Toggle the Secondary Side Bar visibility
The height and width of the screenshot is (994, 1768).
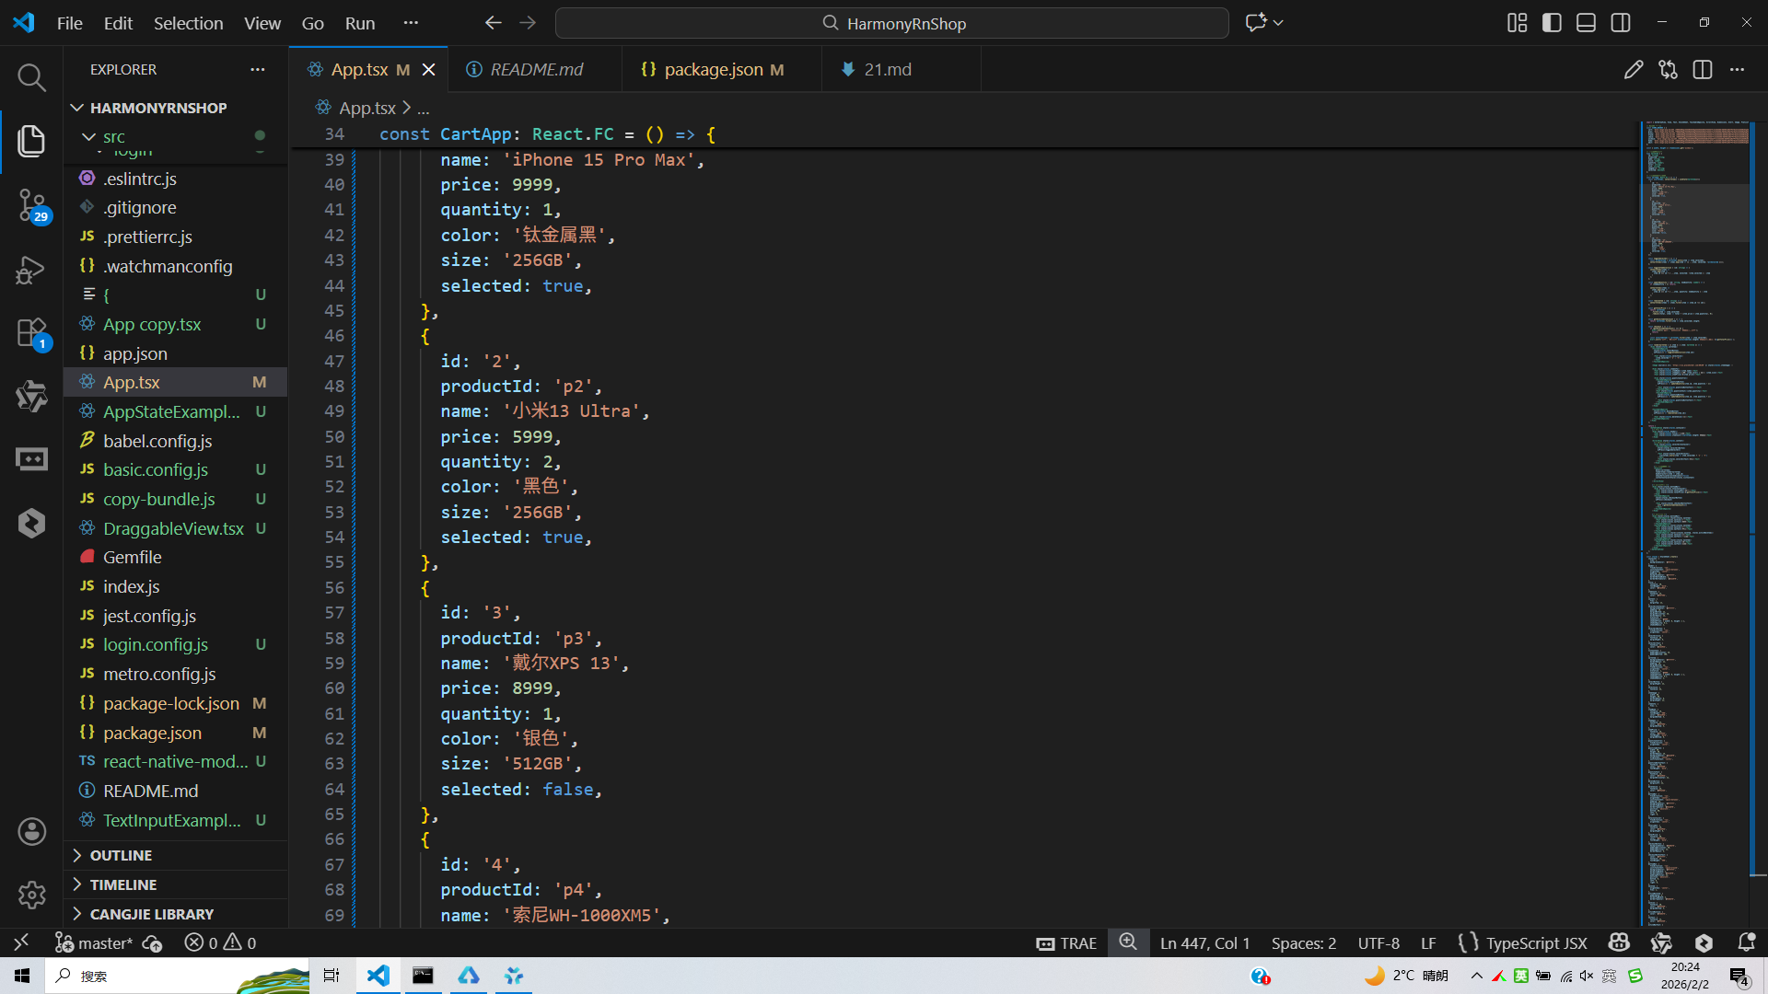(x=1621, y=23)
